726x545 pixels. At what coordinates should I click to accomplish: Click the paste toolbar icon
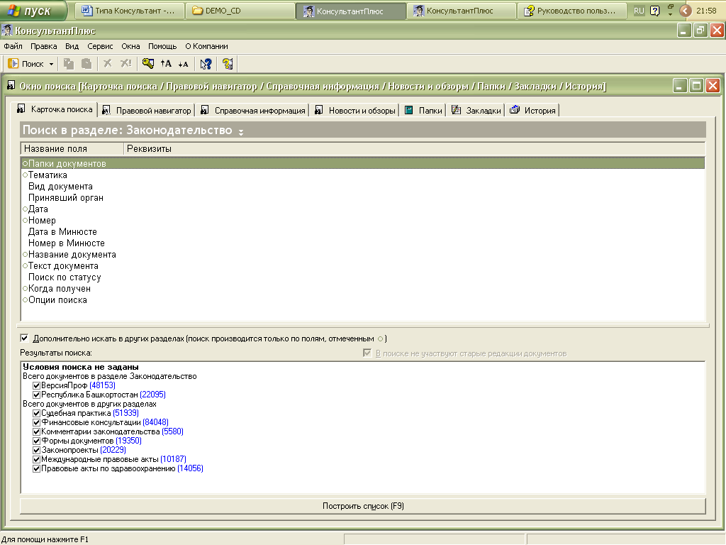[86, 64]
